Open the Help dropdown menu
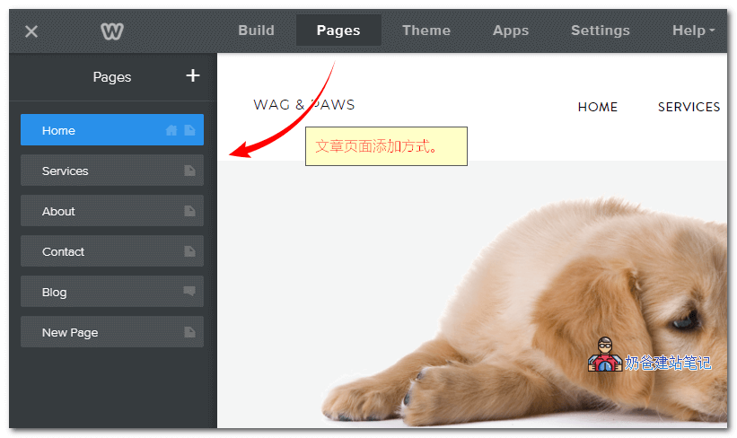737x438 pixels. pos(693,31)
